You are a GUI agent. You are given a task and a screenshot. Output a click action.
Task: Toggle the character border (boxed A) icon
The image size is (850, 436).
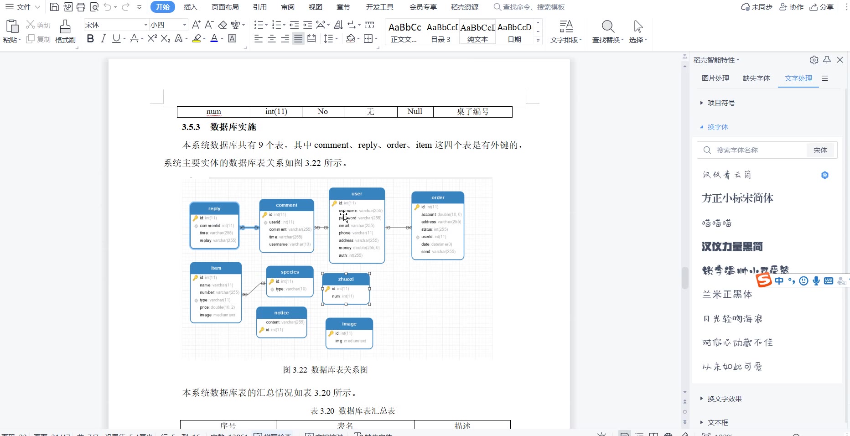(232, 39)
